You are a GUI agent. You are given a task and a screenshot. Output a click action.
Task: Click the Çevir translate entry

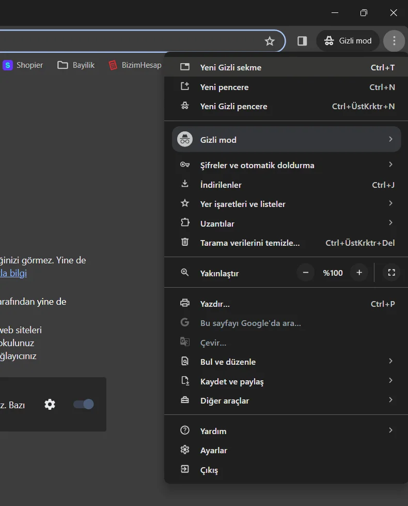[x=286, y=343]
